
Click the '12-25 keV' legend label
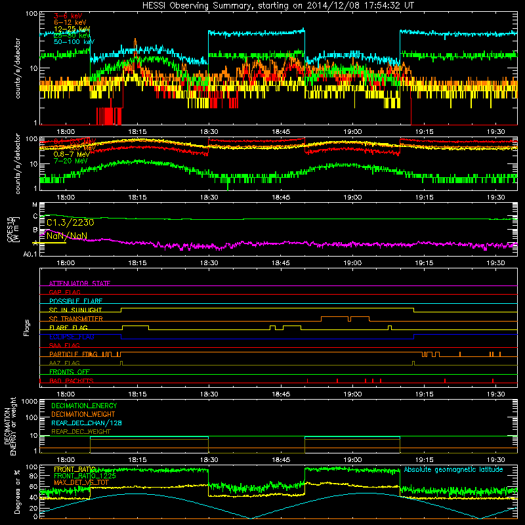[72, 29]
